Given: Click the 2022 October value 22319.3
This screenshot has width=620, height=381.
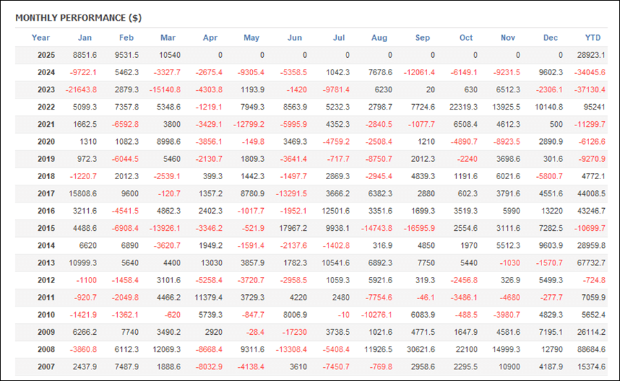Looking at the screenshot, I should (464, 107).
